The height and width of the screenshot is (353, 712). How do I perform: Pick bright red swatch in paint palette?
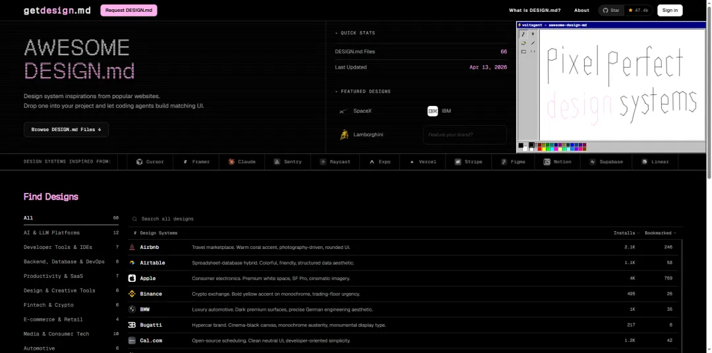tap(539, 149)
